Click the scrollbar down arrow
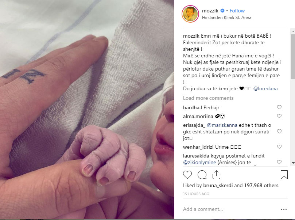Screen dimensions: 295x220 click(293, 163)
